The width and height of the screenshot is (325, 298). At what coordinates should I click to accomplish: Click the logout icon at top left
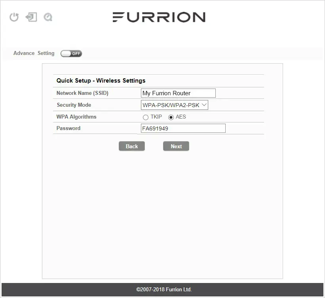pos(31,17)
